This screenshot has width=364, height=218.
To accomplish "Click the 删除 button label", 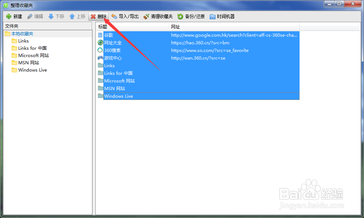I will [x=102, y=16].
